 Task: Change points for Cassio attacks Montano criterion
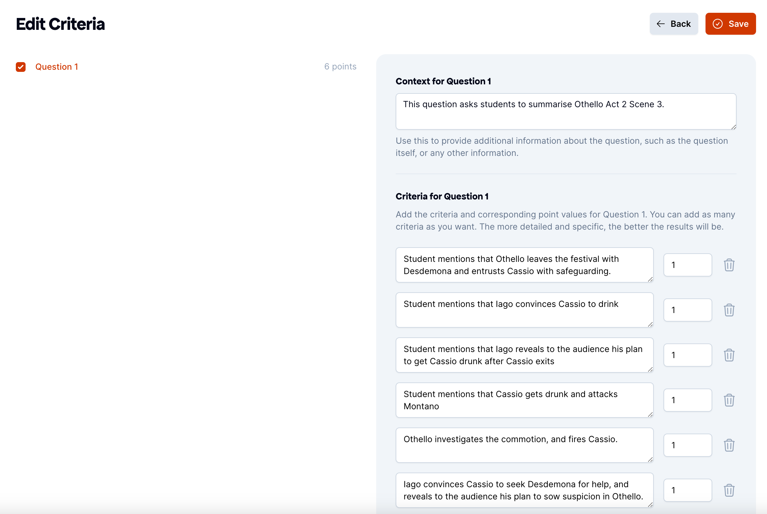point(687,400)
